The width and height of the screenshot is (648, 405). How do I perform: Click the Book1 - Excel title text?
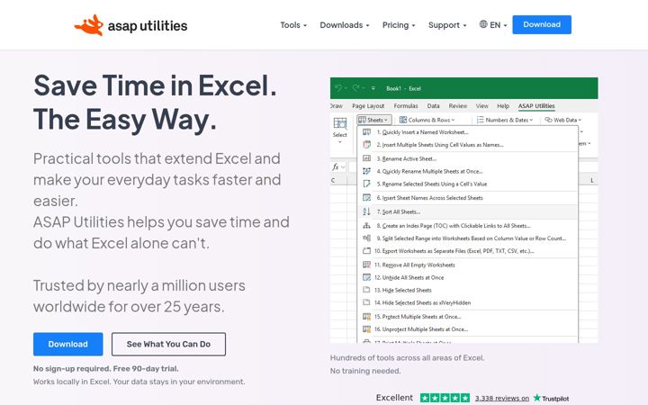tap(403, 88)
